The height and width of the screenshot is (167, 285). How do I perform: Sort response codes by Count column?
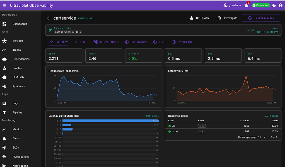tap(245, 121)
